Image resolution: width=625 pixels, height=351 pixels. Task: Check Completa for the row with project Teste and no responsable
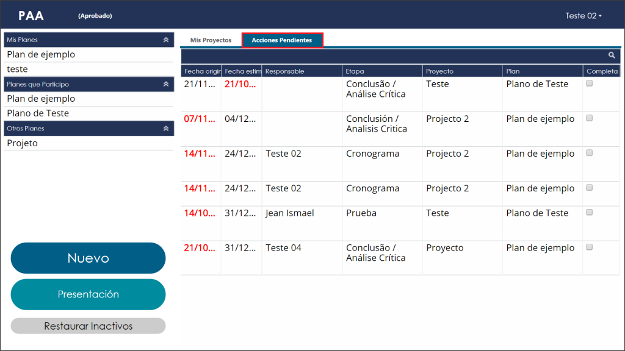[x=590, y=83]
